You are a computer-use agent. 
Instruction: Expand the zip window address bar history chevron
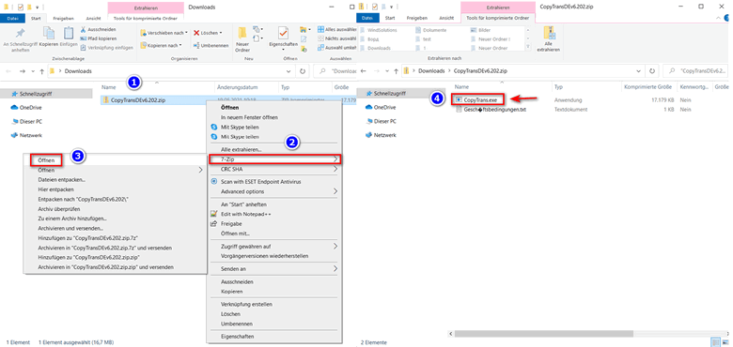point(639,71)
